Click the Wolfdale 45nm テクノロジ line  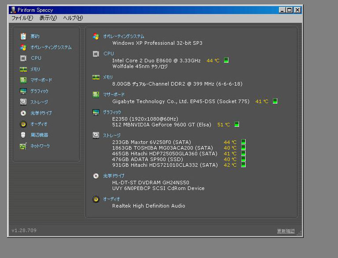pyautogui.click(x=140, y=66)
